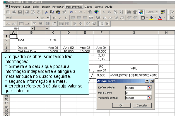The width and height of the screenshot is (176, 117).
Task: Click the AutoSum sigma icon
Action: (104, 12)
